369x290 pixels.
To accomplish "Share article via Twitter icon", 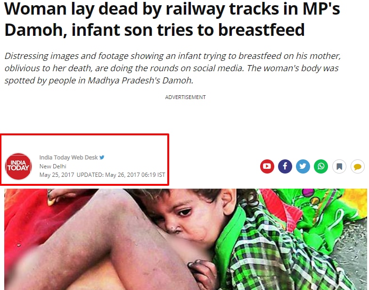I will tap(303, 166).
